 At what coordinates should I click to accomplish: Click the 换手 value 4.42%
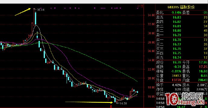tap(177, 85)
